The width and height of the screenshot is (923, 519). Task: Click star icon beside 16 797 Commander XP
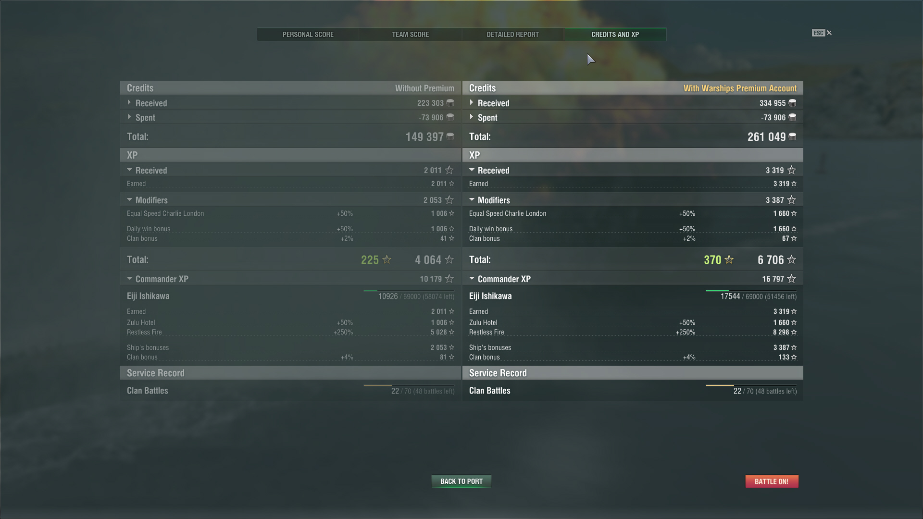tap(791, 279)
